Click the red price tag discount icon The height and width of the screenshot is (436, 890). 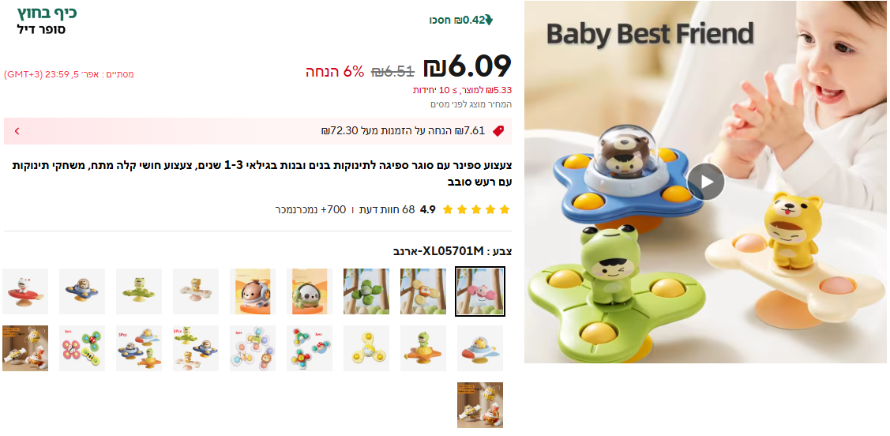pyautogui.click(x=498, y=131)
